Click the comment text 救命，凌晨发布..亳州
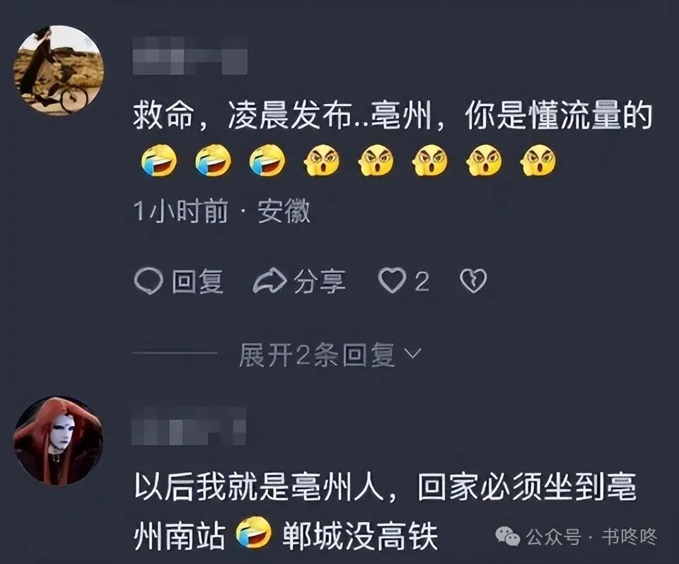This screenshot has height=564, width=679. pos(283,116)
